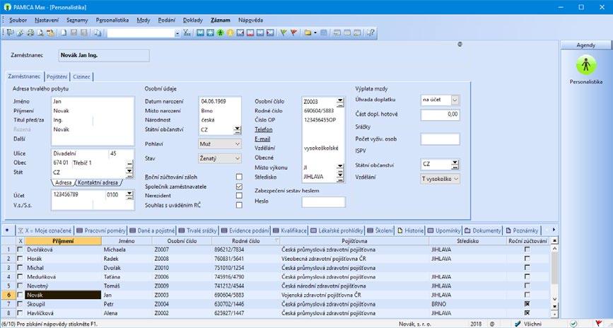The image size is (613, 328).
Task: Mark the X checkbox for Novotný row
Action: 21,286
